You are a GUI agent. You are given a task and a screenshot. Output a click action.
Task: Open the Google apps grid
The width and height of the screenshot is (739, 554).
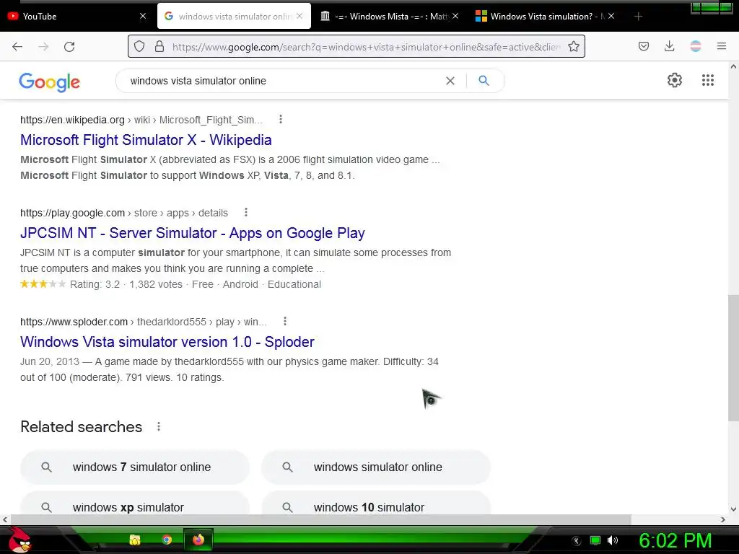[x=707, y=80]
